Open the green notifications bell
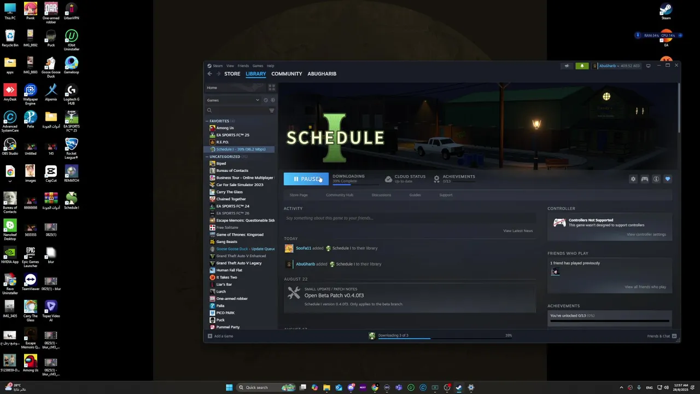Screen dimensions: 700x394 (x=582, y=66)
